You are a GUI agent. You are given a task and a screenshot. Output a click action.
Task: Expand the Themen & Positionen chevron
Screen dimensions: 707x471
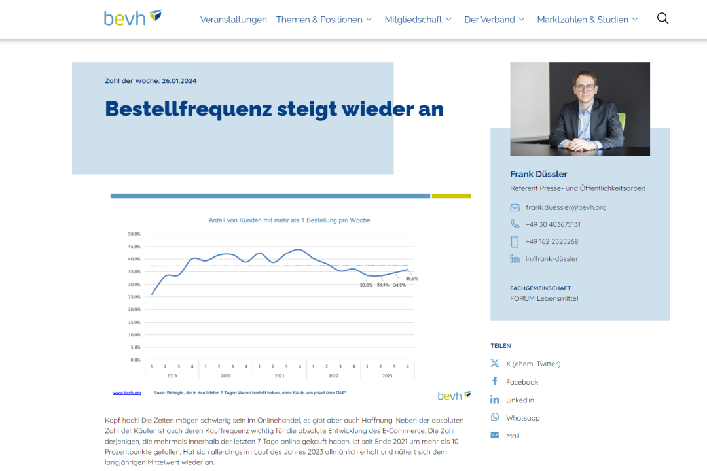(369, 20)
